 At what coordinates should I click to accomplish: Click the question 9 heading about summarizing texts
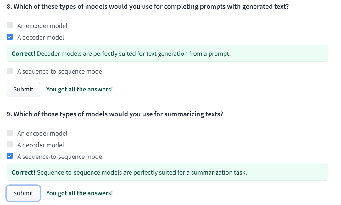pyautogui.click(x=115, y=114)
